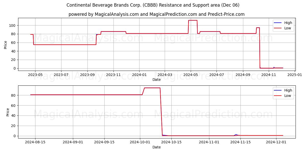Click the 94 price plateau in the bottom chart
Image resolution: width=306 pixels, height=153 pixels.
coord(152,88)
